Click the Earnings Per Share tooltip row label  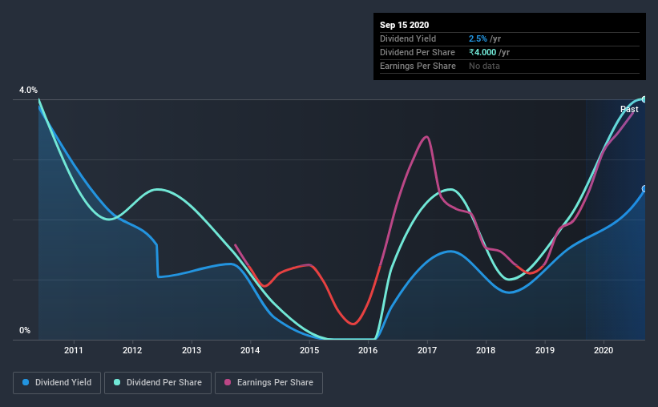click(418, 66)
